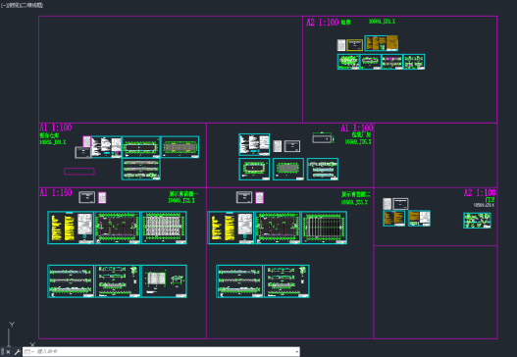The height and width of the screenshot is (357, 517).
Task: Select the green drawing number text in top-right section
Action: click(x=382, y=22)
